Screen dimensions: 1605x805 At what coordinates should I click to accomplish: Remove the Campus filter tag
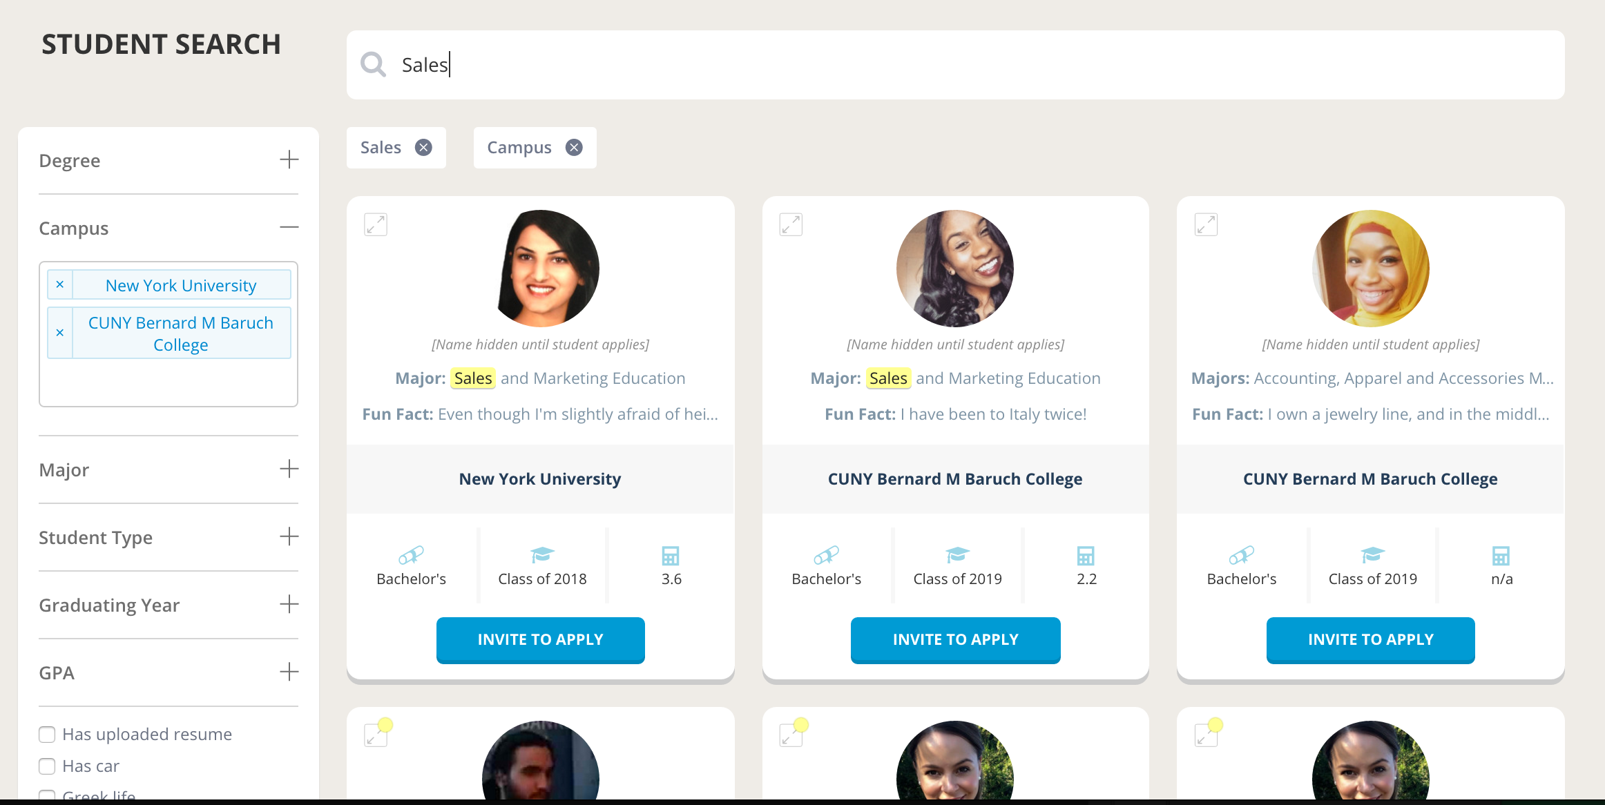(x=574, y=148)
